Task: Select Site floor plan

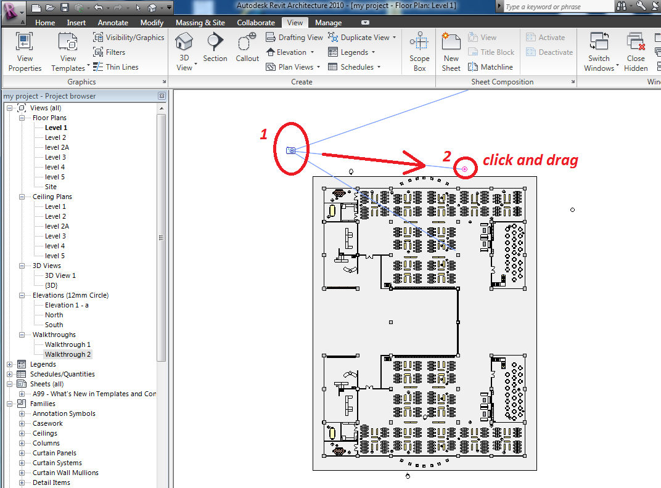Action: (x=51, y=187)
